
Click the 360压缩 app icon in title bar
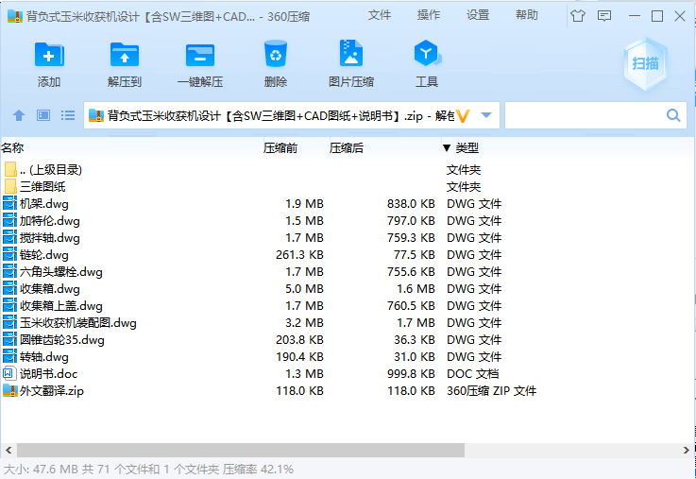tap(15, 16)
